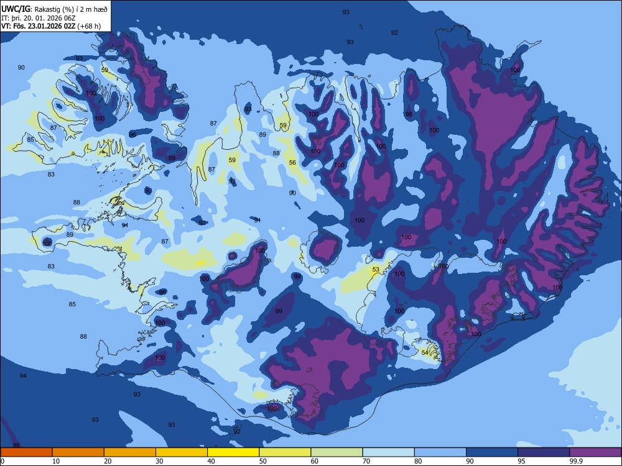Image resolution: width=622 pixels, height=466 pixels.
Task: Pick the light green 60–70 legend swatch
Action: [337, 452]
